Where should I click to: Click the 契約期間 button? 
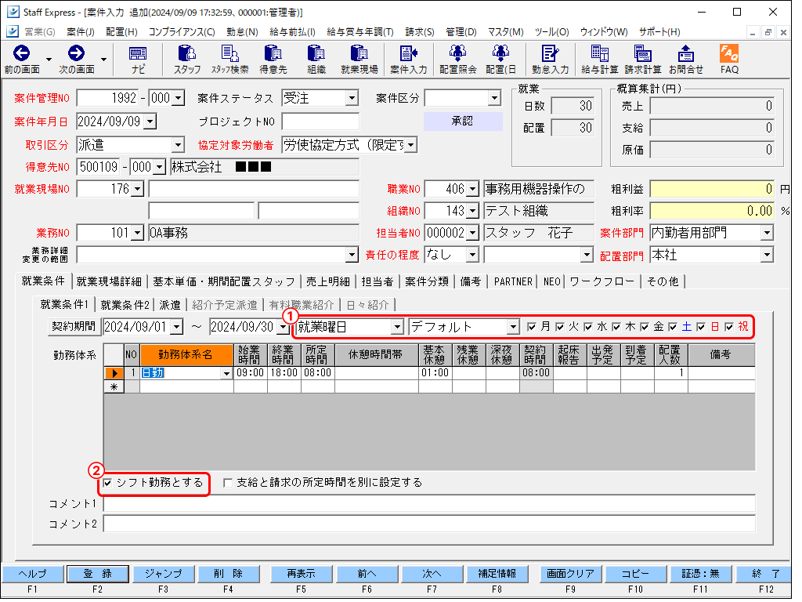(74, 326)
